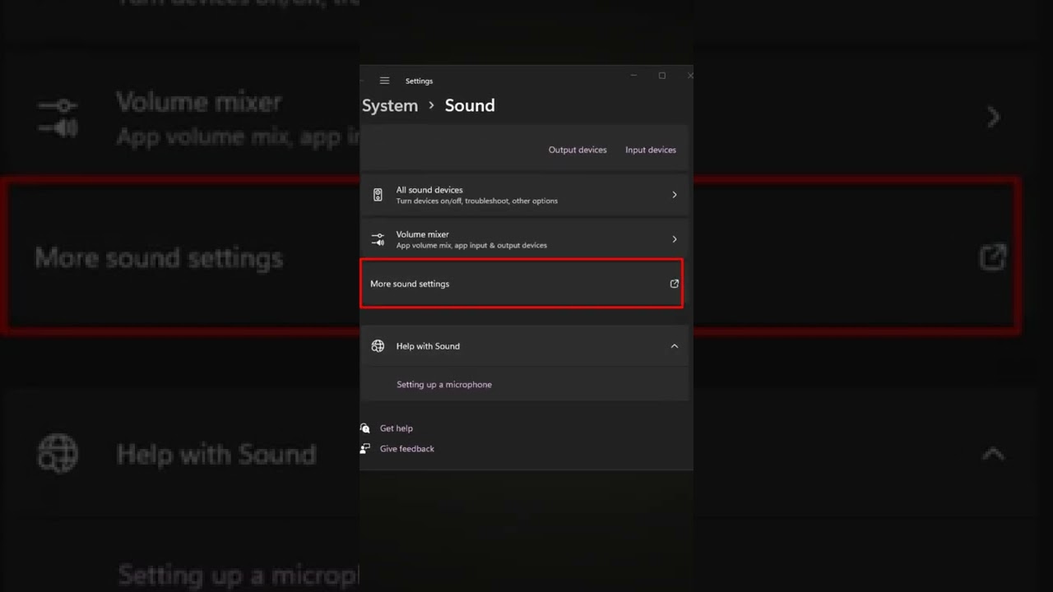Screen dimensions: 1053x592
Task: Click the speaker icon beside All sound devices
Action: [378, 195]
